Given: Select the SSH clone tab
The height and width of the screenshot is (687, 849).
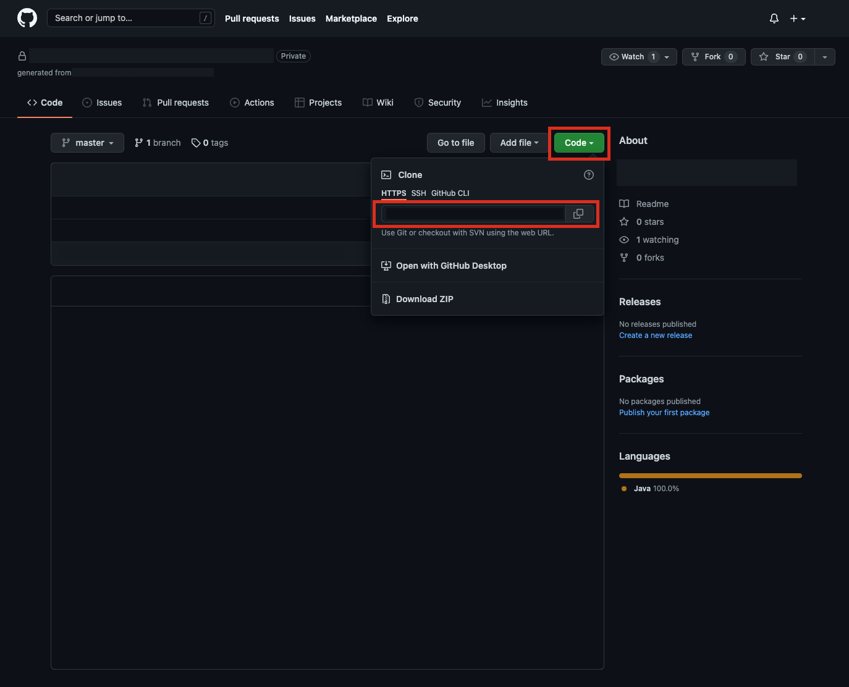Looking at the screenshot, I should point(419,193).
